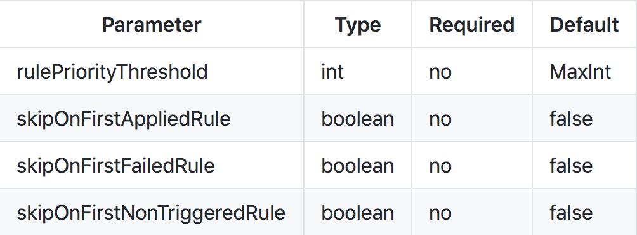Image resolution: width=637 pixels, height=235 pixels.
Task: Click false default for skipOnFirstFailedRule
Action: 571,166
